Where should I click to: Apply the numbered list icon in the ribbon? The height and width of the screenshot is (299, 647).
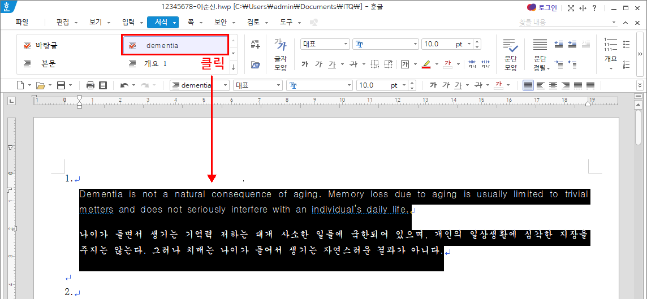[627, 64]
